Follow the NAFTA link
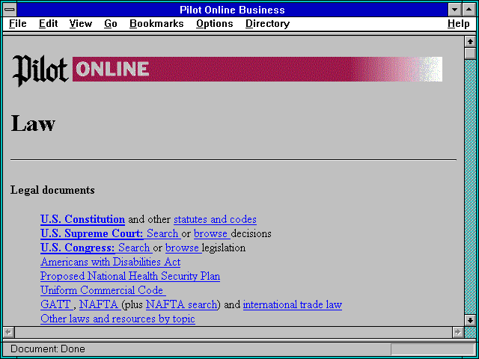The width and height of the screenshot is (479, 359). point(99,304)
